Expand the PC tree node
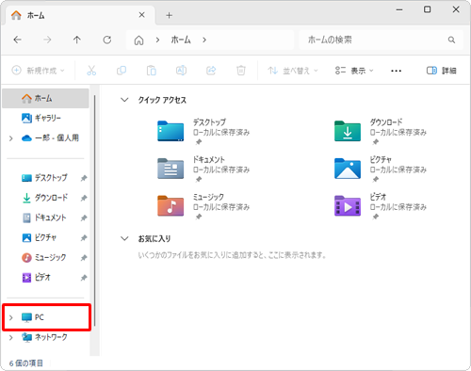Screen dimensions: 471x371 click(11, 317)
